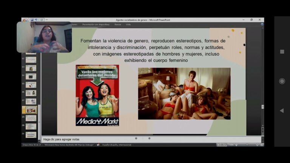Screen dimensions: 290x163
Task: Click scrollbar down arrow in the slide pane
Action: [x=263, y=126]
